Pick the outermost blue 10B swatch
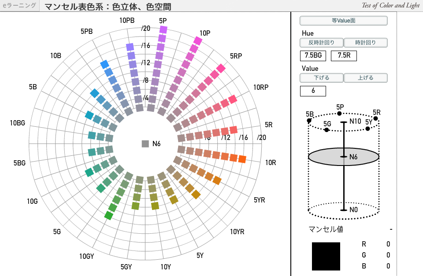The image size is (423, 276). point(94,93)
